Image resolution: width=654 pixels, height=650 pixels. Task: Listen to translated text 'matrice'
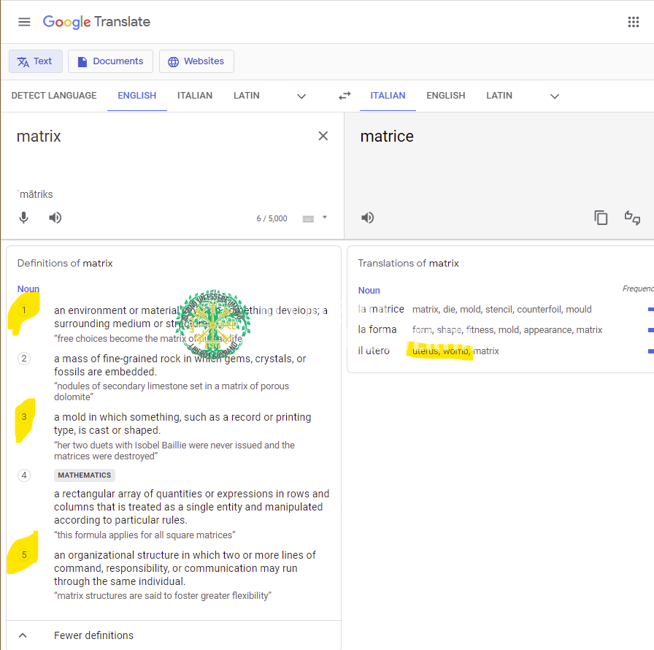(x=368, y=218)
